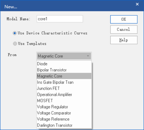Open Help for this dialog
The image size is (144, 130).
[124, 40]
